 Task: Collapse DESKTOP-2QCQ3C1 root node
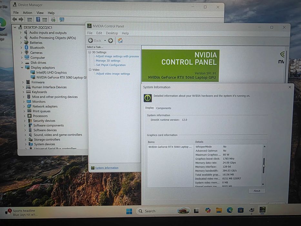point(15,27)
